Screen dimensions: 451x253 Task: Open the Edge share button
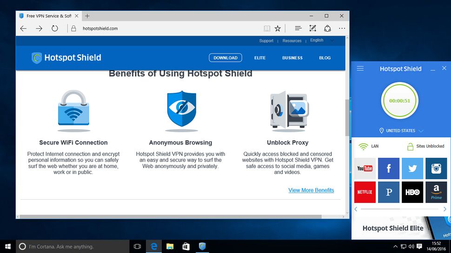[327, 28]
